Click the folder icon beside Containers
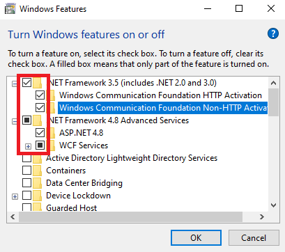Viewport: 285px width, 252px height. tap(37, 171)
